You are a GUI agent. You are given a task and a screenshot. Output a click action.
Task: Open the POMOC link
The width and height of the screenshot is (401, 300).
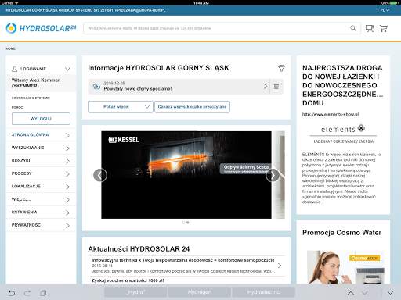point(17,107)
